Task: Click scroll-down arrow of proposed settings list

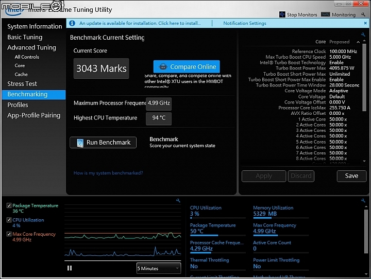Action: click(x=364, y=161)
